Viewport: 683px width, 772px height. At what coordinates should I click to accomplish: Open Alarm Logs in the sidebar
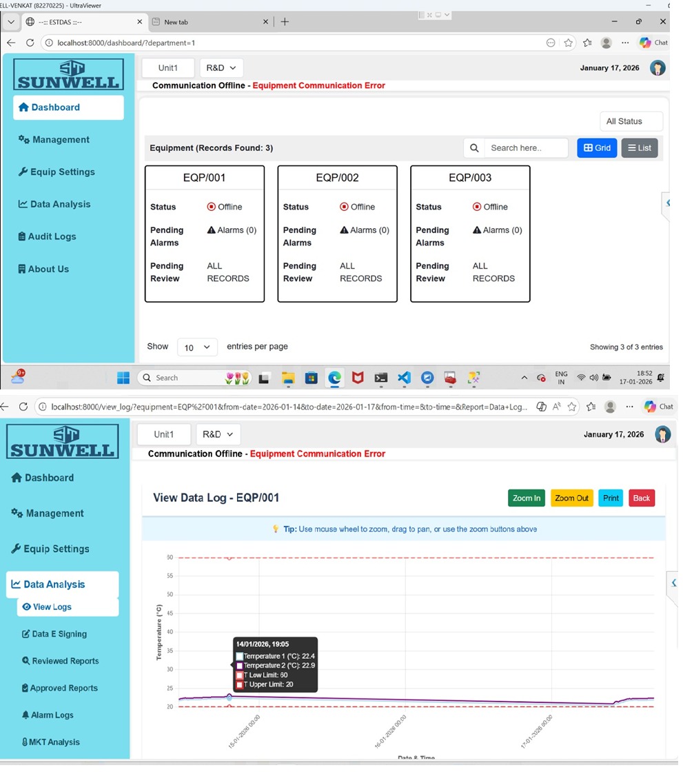52,715
